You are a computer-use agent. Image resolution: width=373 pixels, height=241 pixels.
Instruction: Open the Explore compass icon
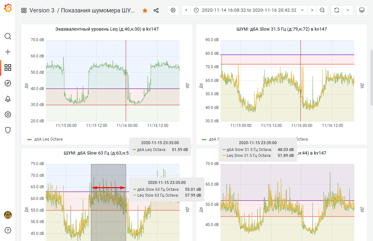point(8,83)
